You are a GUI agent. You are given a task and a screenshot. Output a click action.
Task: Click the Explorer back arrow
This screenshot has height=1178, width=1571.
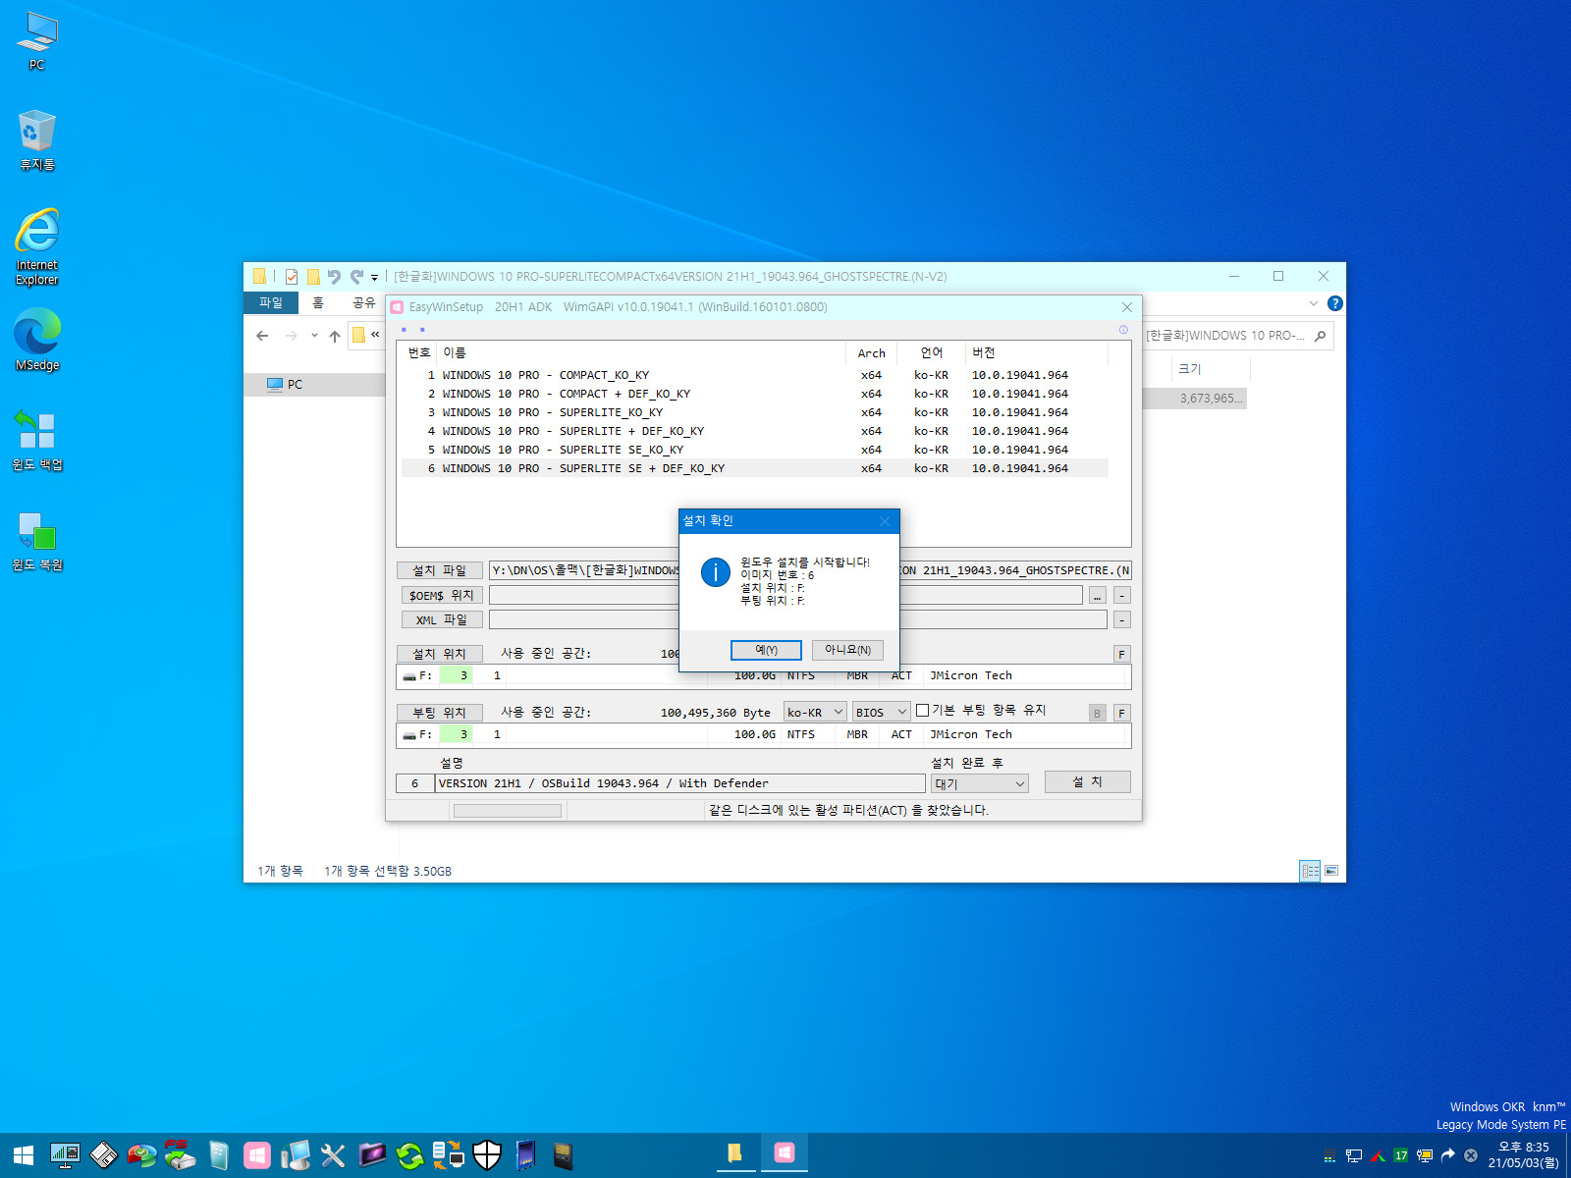(262, 336)
